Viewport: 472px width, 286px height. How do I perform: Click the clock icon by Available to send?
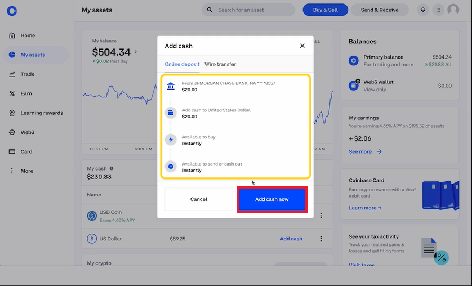pos(171,166)
